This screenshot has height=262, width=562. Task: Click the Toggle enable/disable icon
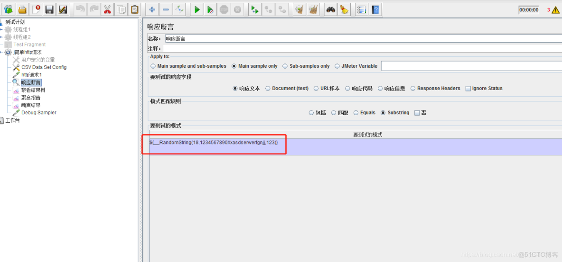click(179, 9)
